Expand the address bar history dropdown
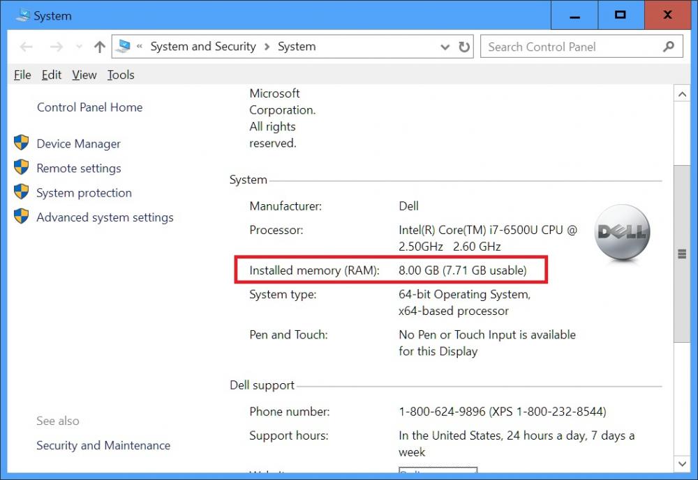Viewport: 698px width, 480px height. pyautogui.click(x=445, y=47)
